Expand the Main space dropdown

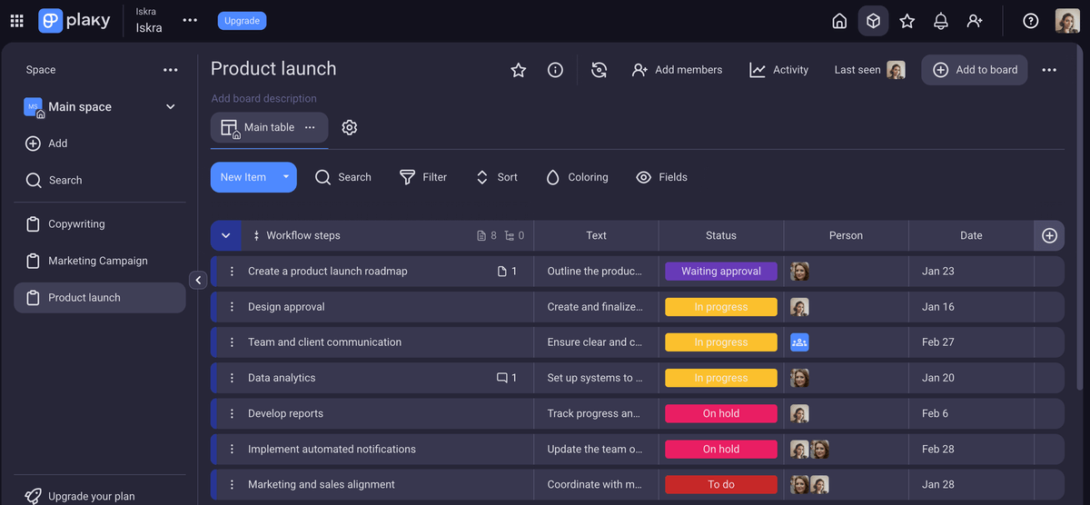(x=170, y=107)
